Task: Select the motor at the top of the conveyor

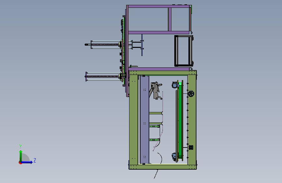Action: 175,85
